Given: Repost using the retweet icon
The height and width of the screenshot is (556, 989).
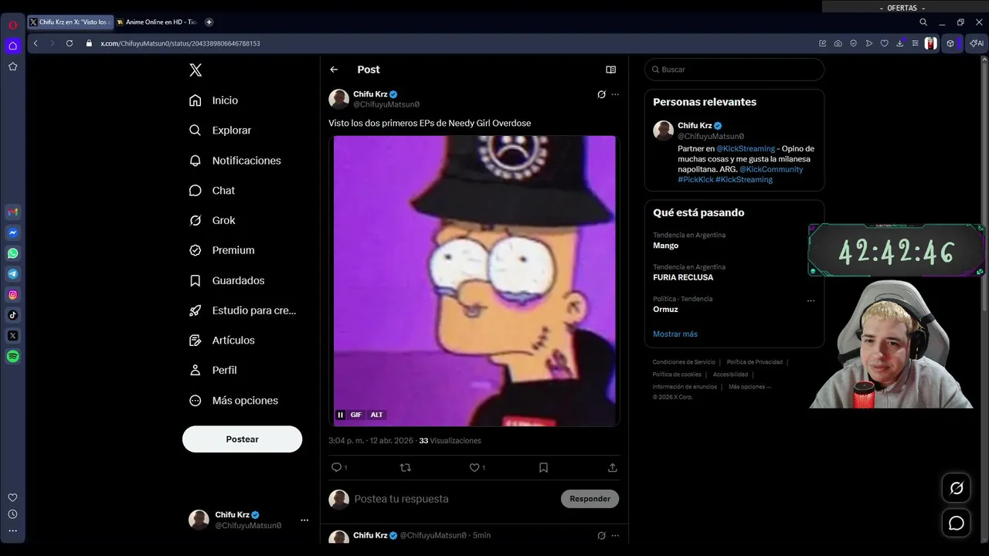Looking at the screenshot, I should tap(406, 467).
